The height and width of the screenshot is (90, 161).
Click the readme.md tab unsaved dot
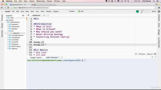coord(44,15)
